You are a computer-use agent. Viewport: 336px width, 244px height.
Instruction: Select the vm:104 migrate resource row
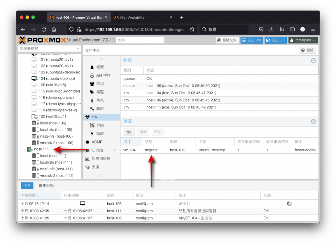(x=220, y=150)
